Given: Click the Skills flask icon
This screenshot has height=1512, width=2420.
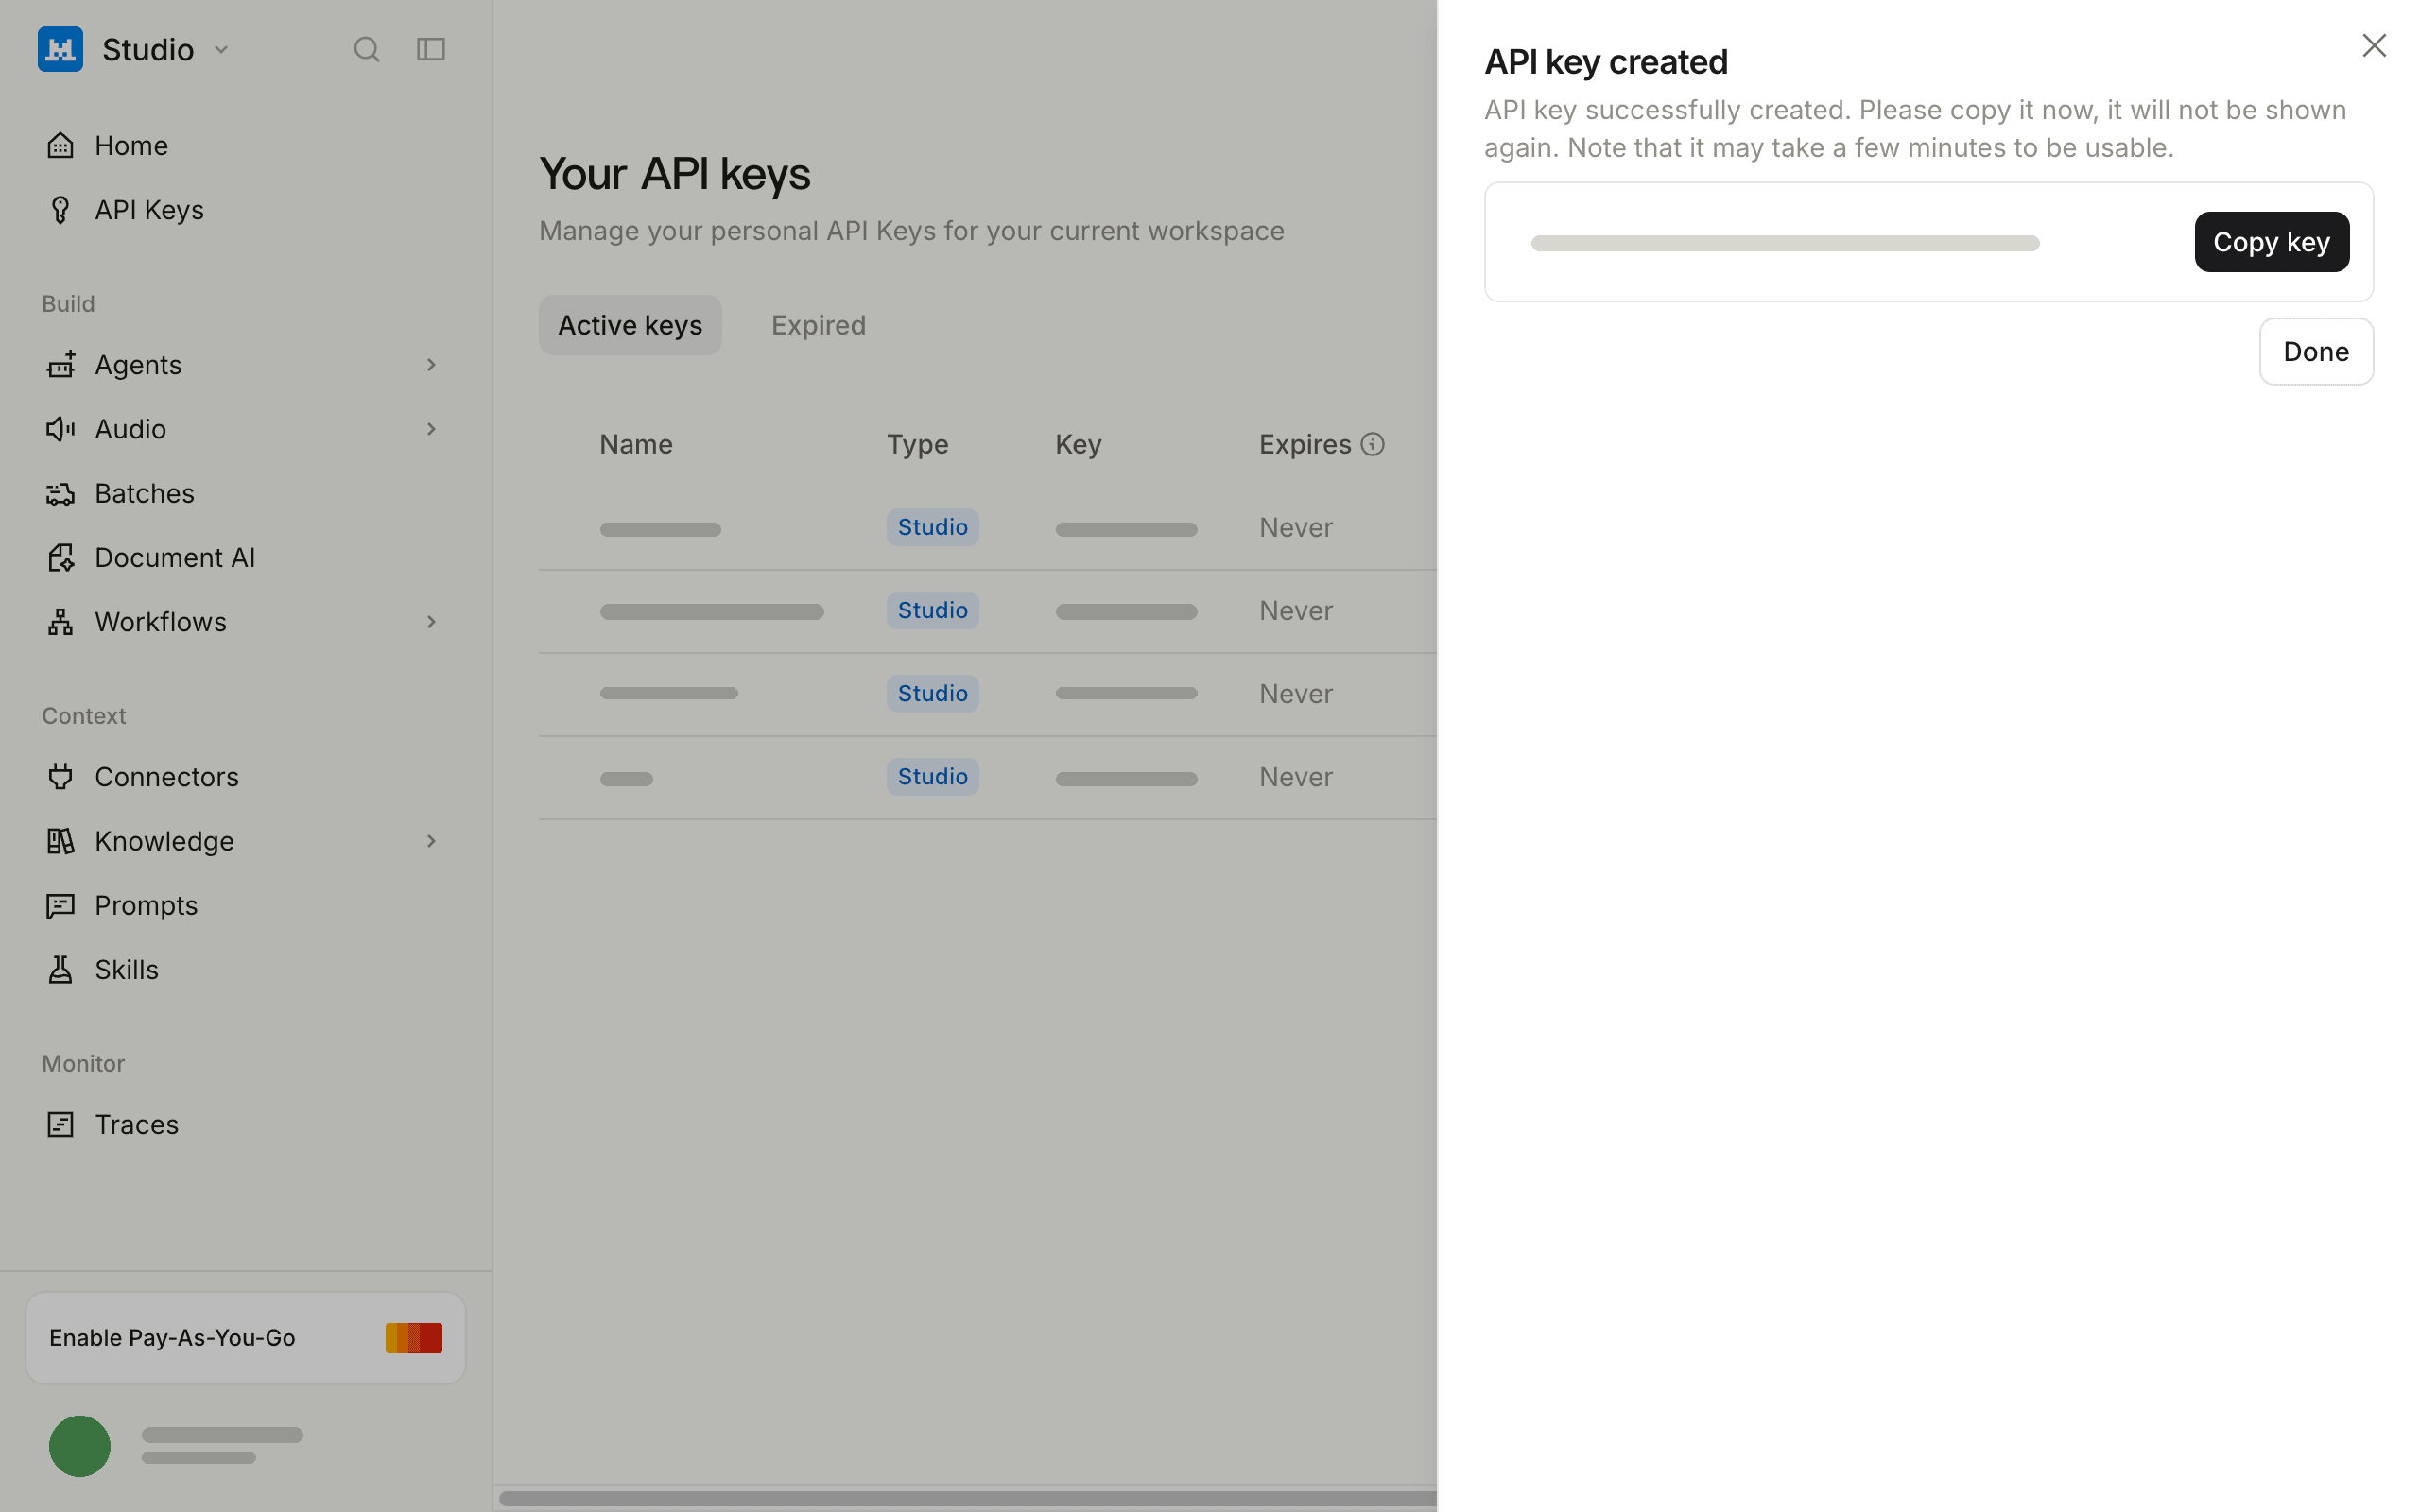Looking at the screenshot, I should (x=61, y=970).
